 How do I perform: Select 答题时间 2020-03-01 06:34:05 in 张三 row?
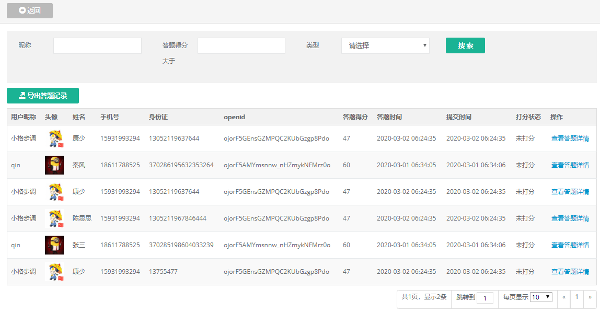tap(407, 245)
